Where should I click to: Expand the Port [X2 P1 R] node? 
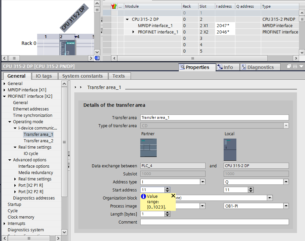coord(15,185)
